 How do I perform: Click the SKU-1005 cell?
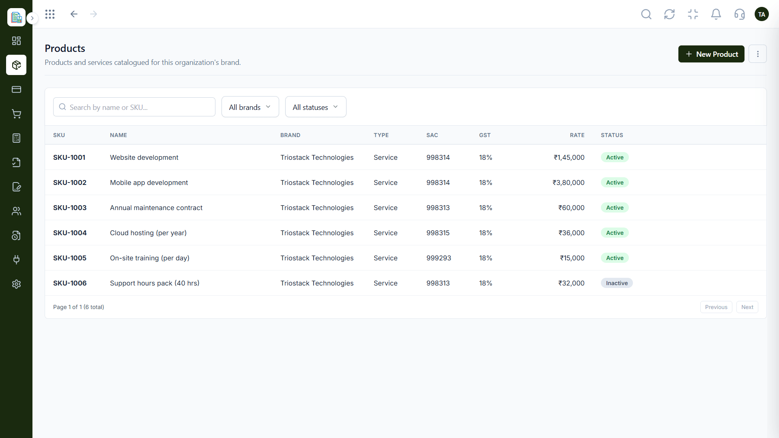click(70, 258)
